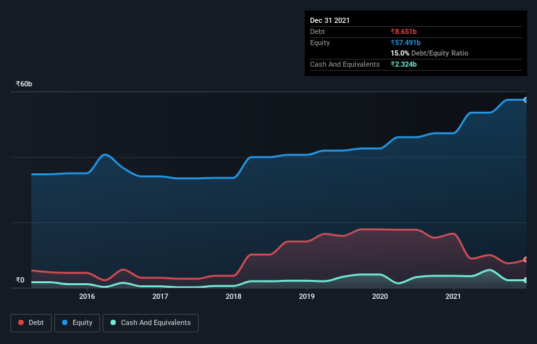Click the 2017 x-axis label
Image resolution: width=537 pixels, height=344 pixels.
point(160,296)
